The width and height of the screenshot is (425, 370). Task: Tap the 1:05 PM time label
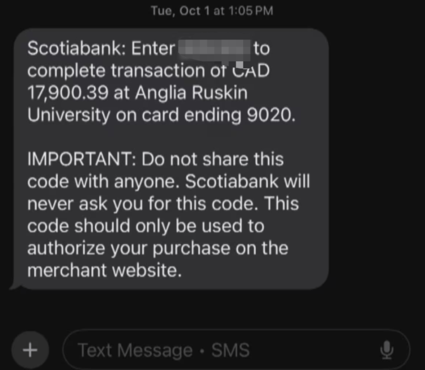(250, 11)
